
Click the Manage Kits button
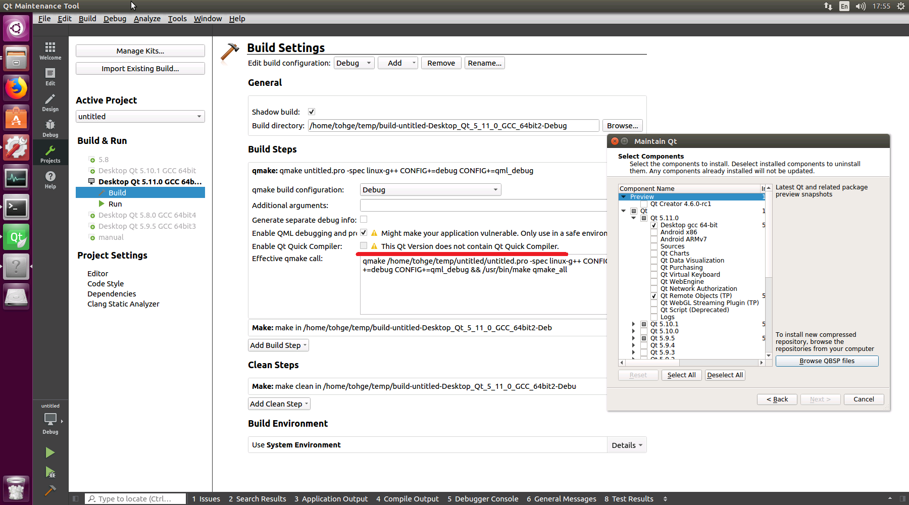[140, 51]
